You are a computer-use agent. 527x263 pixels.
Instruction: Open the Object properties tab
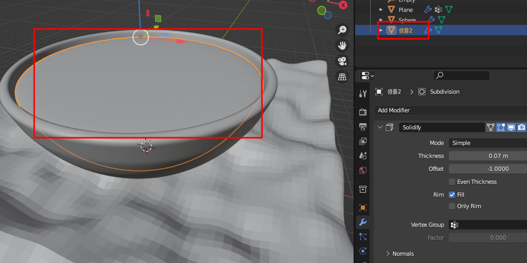click(363, 208)
